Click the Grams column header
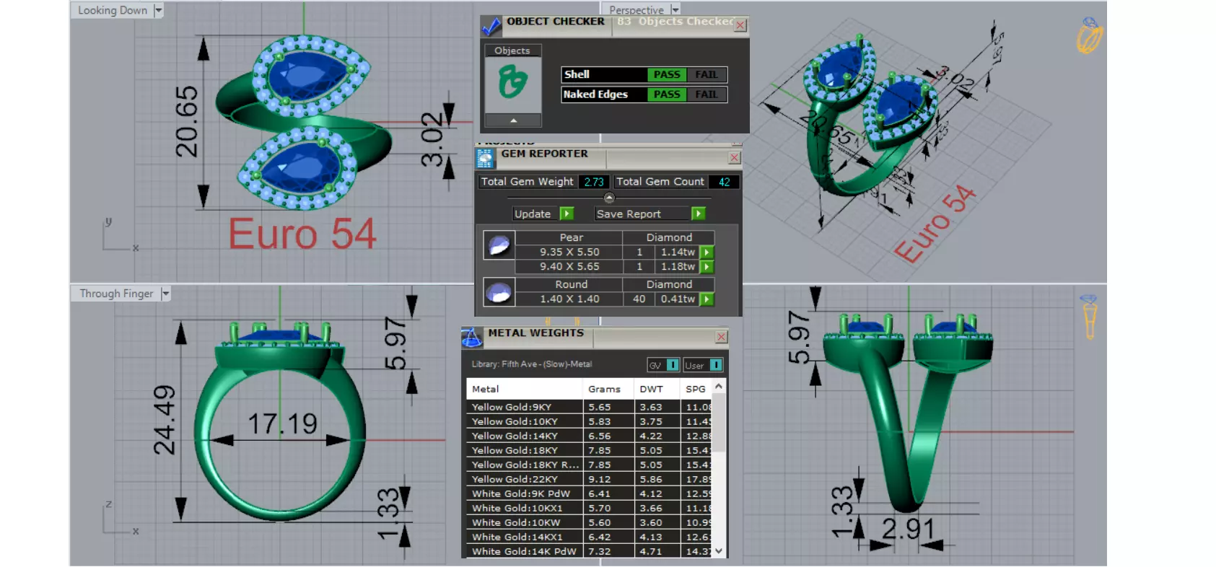 608,389
